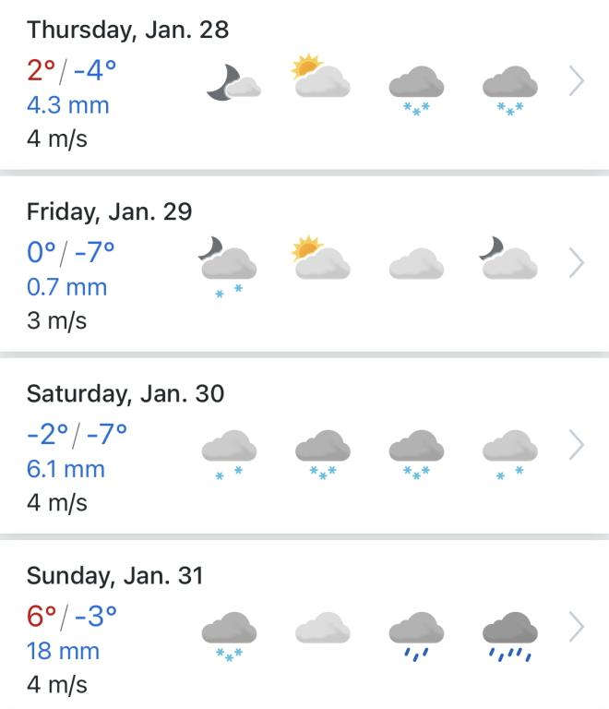The image size is (609, 709).
Task: Click Saturday's first light snow cloud icon
Action: pyautogui.click(x=228, y=454)
